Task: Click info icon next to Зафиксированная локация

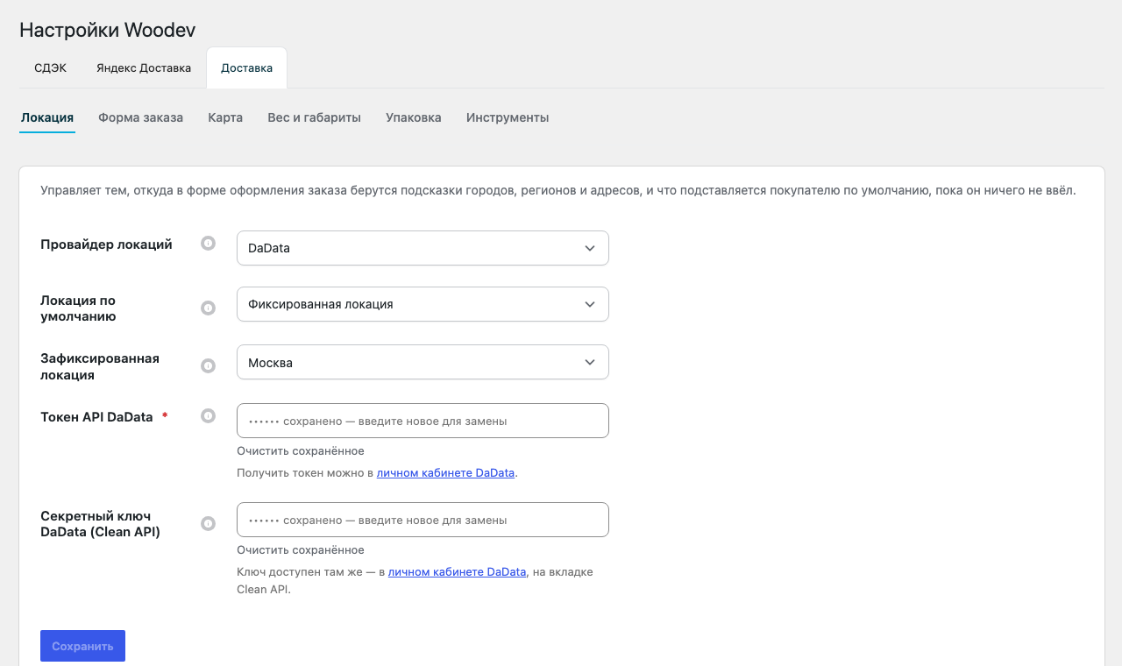Action: (x=208, y=366)
